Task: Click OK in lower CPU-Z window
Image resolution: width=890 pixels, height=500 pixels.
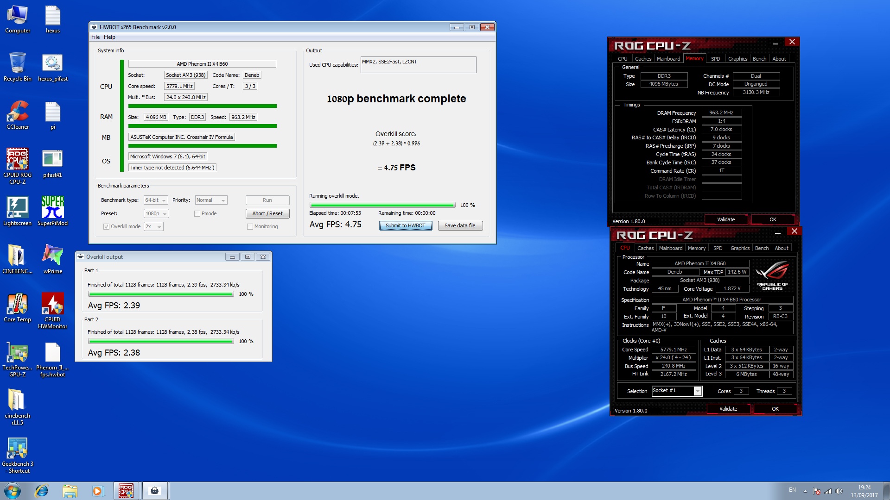Action: tap(775, 409)
